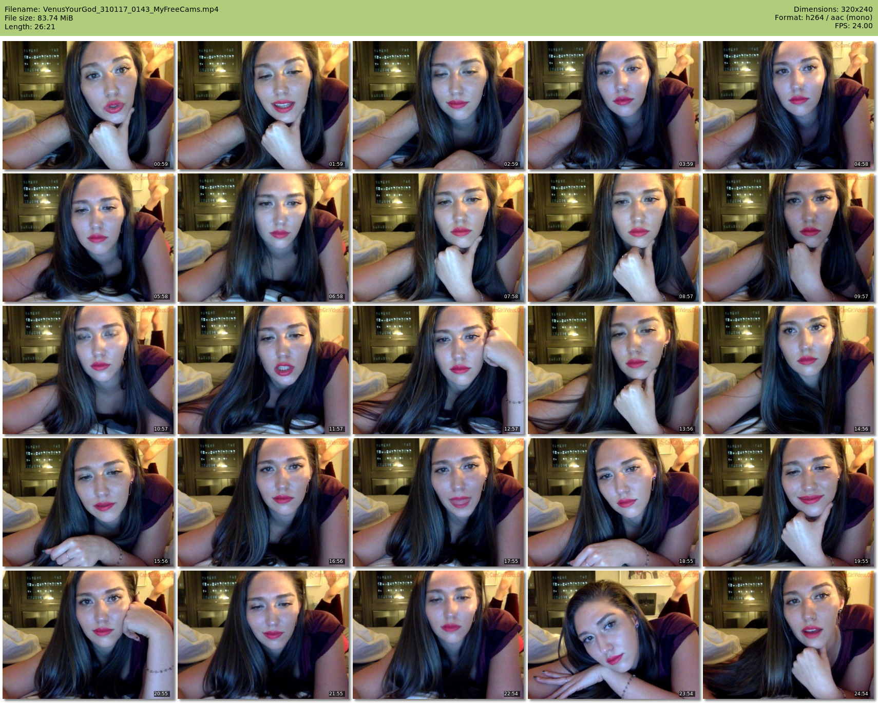
Task: Pick the frame stamped 19:55
Action: pyautogui.click(x=789, y=502)
